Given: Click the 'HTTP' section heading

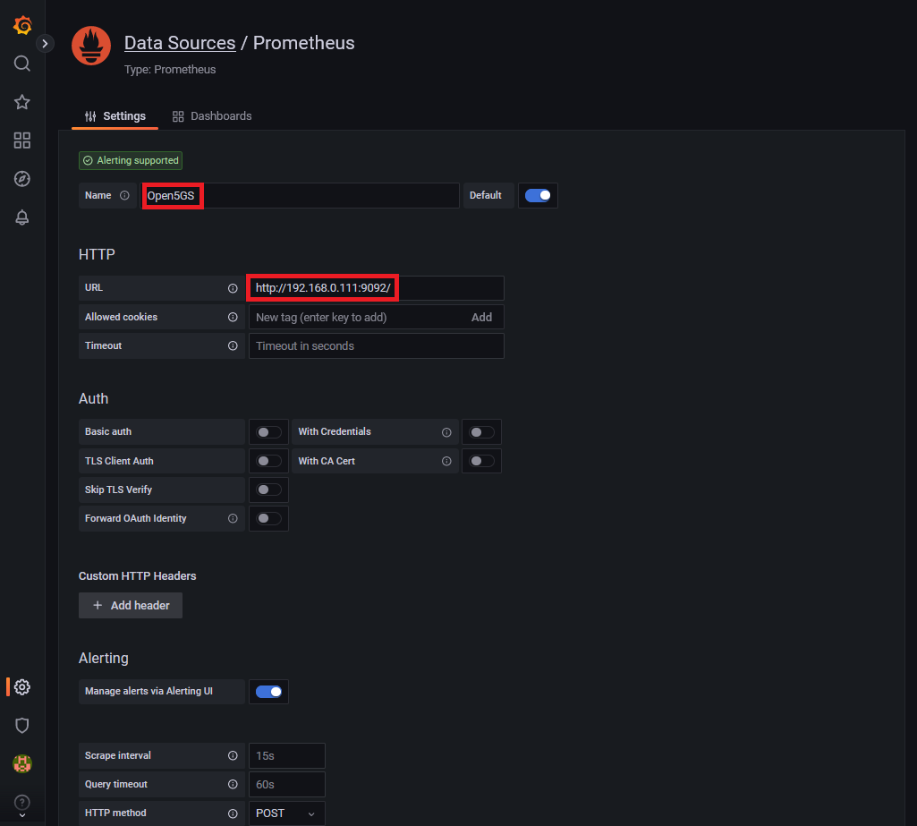Looking at the screenshot, I should [98, 254].
